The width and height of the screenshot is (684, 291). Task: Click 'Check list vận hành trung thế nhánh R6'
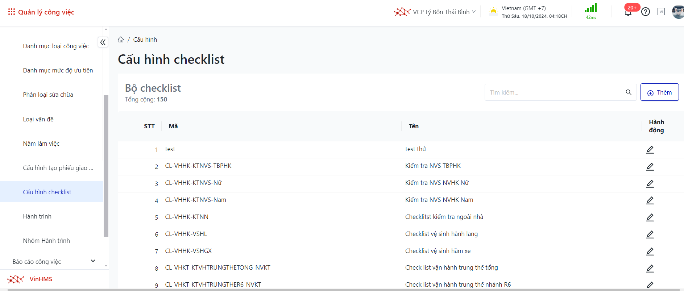click(x=458, y=284)
